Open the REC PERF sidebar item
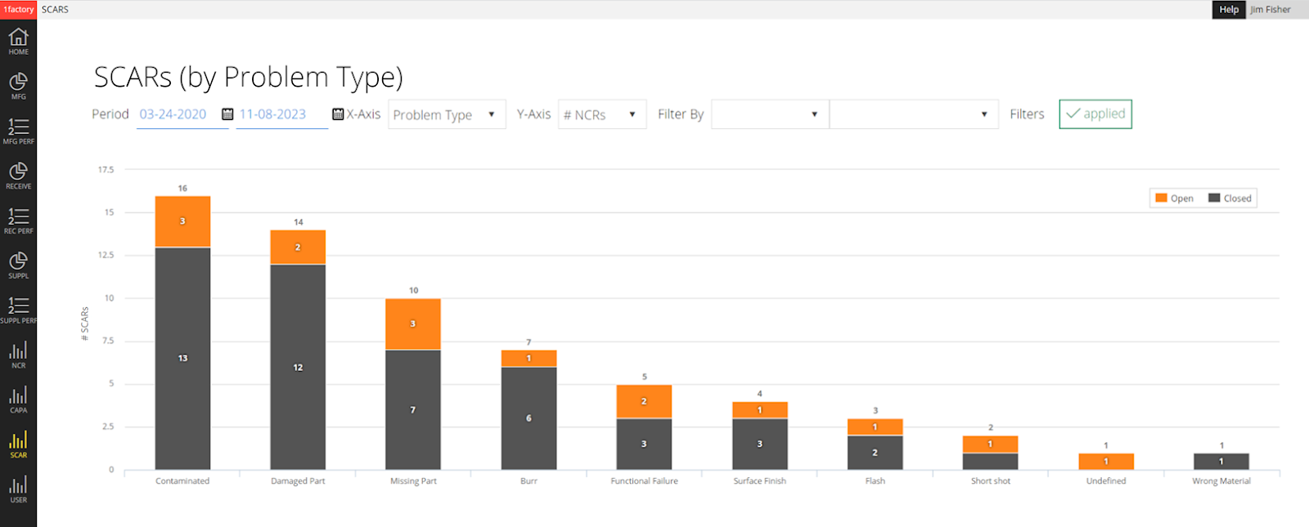The height and width of the screenshot is (527, 1309). click(x=18, y=221)
